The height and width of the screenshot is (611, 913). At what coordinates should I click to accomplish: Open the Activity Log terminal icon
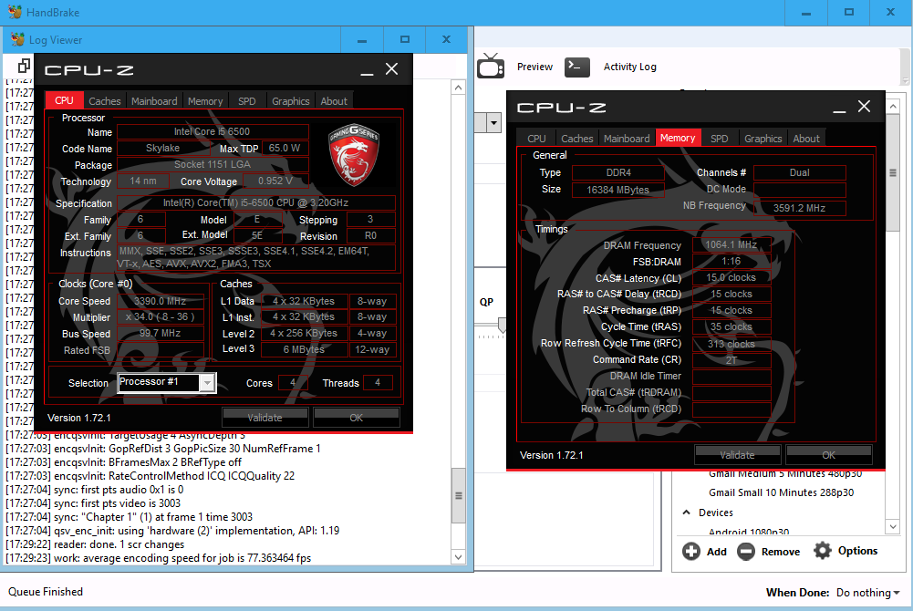[x=577, y=67]
